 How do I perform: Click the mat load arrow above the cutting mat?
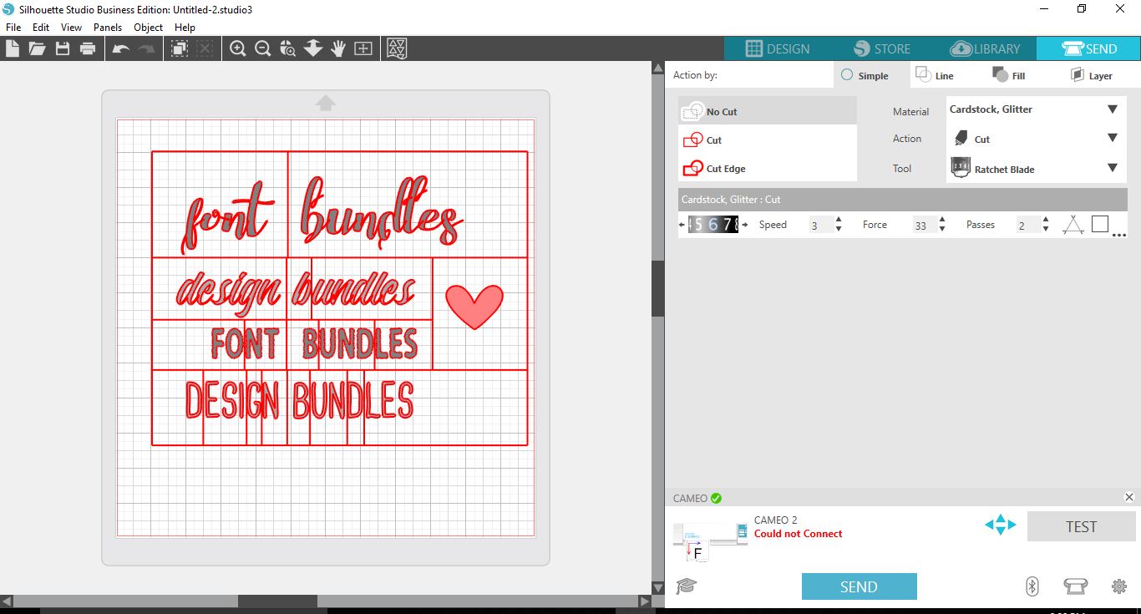326,102
